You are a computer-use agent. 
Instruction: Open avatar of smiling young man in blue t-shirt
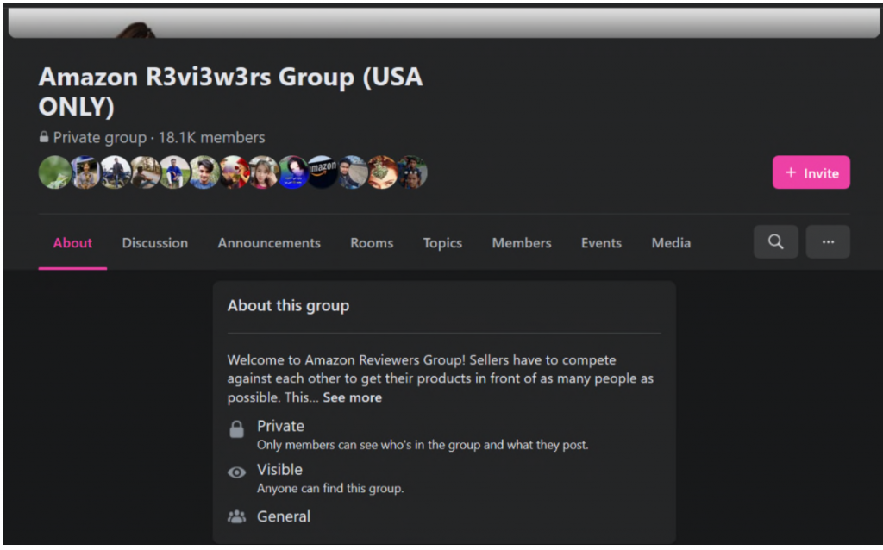(x=204, y=172)
